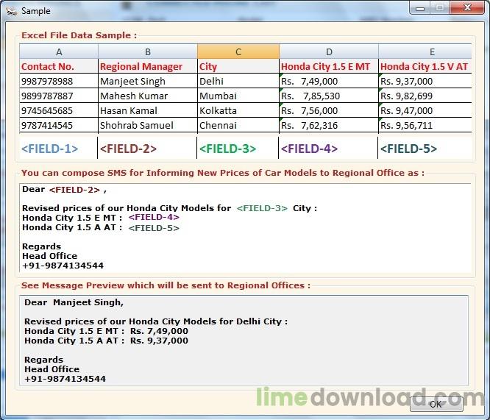Click price cell Rs. 7,56,000
Viewport: 490px width, 420px height.
329,110
